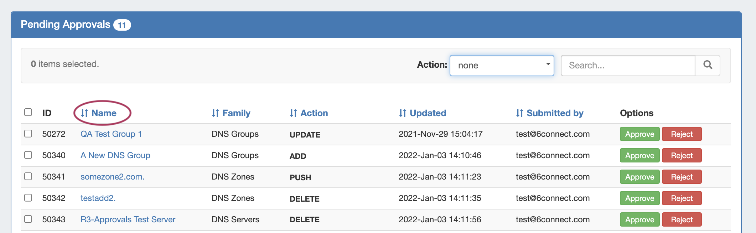756x233 pixels.
Task: Open the R3-Approvals Test Server link
Action: tap(128, 219)
